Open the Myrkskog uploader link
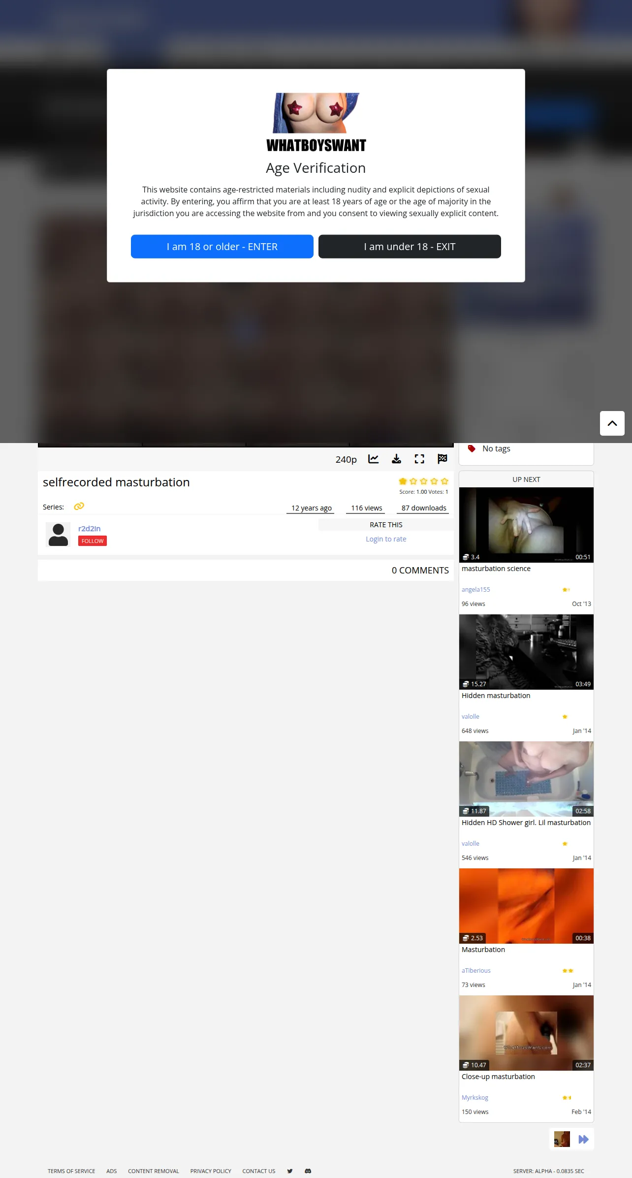Screen dimensions: 632x1178 [475, 1098]
